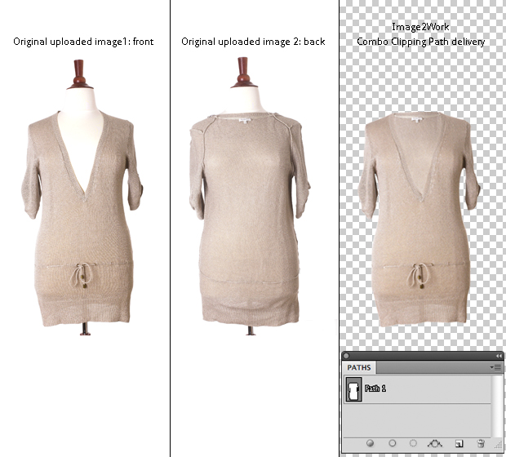Make work path from selection icon

(x=435, y=444)
